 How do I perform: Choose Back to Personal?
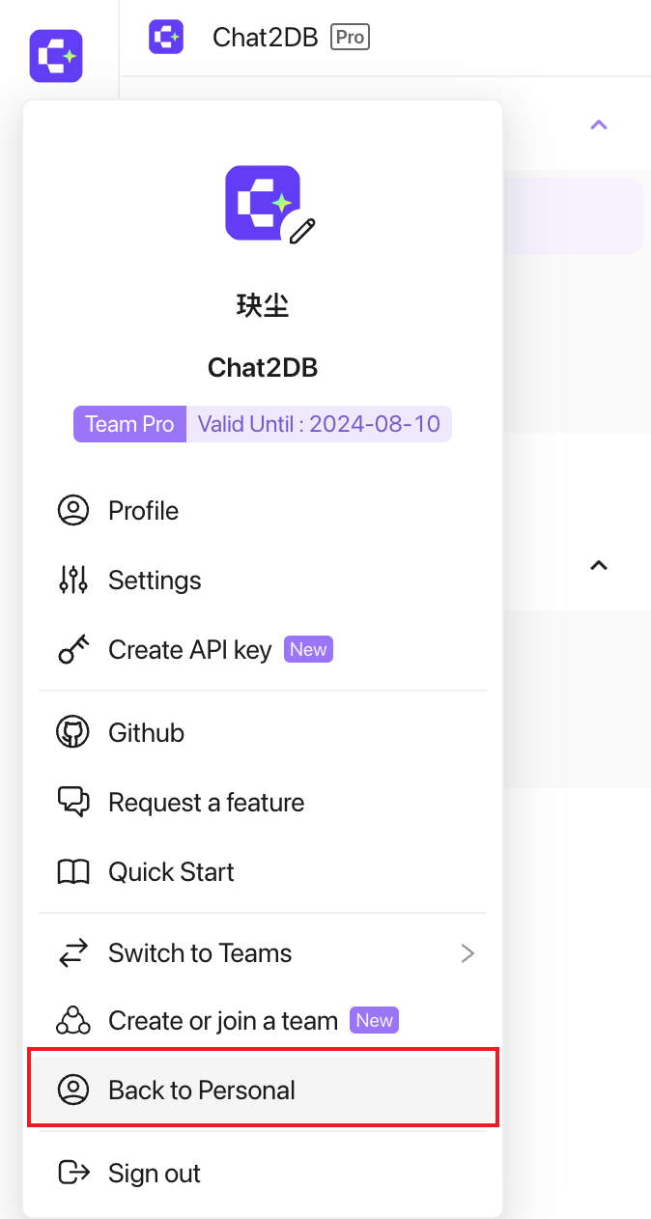(263, 1091)
